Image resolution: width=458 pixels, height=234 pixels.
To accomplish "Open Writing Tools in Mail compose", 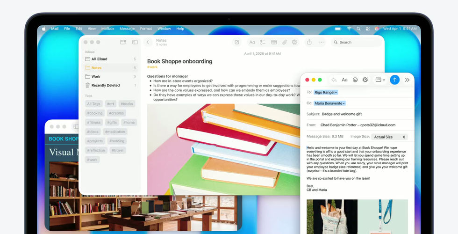I will click(365, 80).
